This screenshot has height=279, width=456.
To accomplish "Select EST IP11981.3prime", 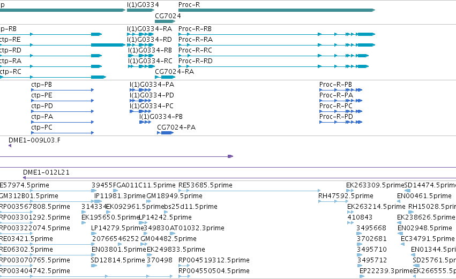I will click(120, 196).
